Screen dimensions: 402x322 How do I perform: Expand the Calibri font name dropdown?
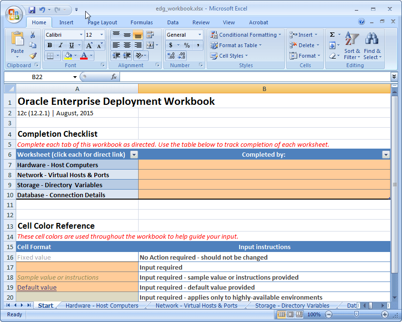coord(80,35)
